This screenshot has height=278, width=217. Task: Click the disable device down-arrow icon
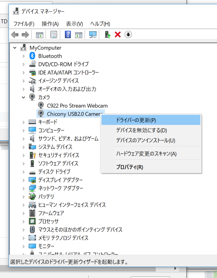[128, 35]
